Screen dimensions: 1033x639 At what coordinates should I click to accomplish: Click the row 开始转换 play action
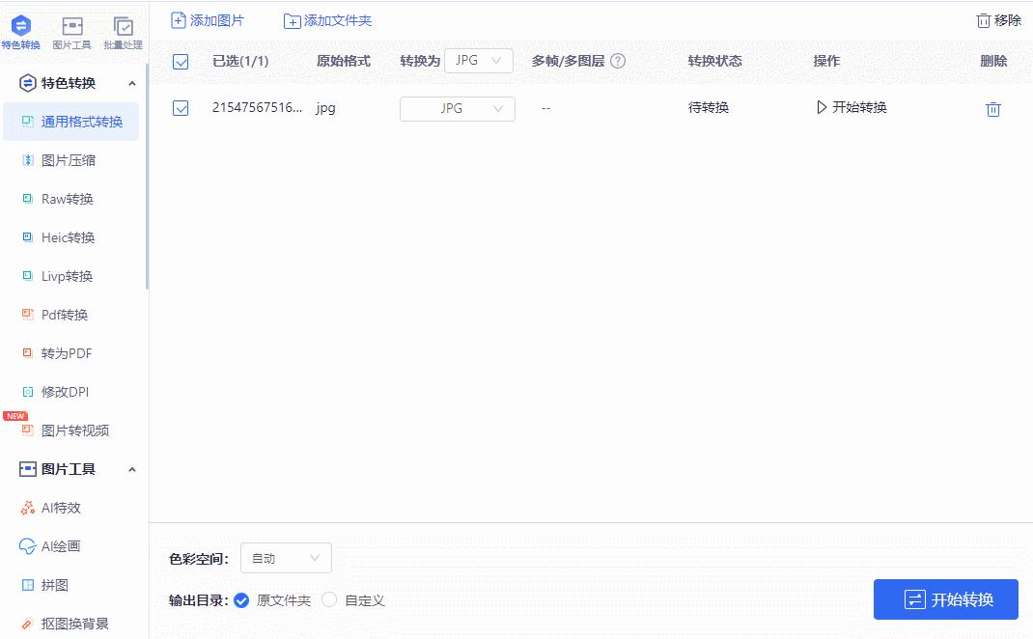coord(852,107)
